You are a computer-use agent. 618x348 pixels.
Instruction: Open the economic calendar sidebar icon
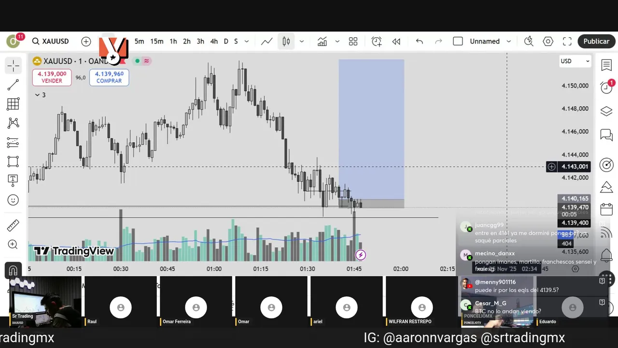click(606, 209)
